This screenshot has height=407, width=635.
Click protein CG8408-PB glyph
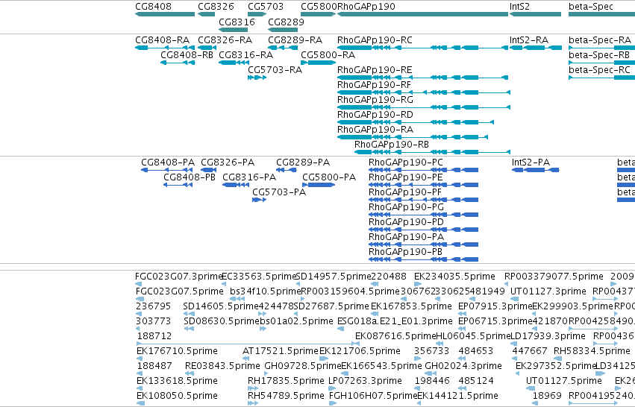[x=178, y=185]
